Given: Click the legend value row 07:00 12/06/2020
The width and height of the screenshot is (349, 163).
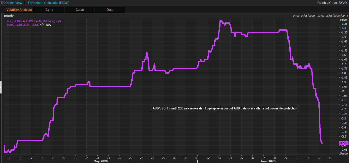Looking at the screenshot, I should (x=29, y=25).
